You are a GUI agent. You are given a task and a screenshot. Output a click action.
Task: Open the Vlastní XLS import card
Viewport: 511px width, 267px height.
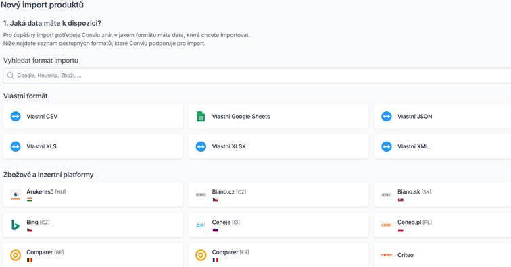click(93, 147)
